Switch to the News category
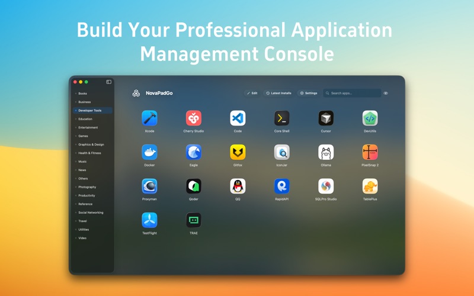 (92, 170)
